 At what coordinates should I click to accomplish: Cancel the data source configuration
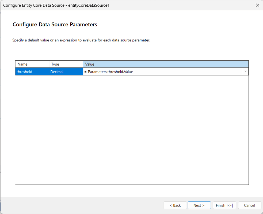249,205
